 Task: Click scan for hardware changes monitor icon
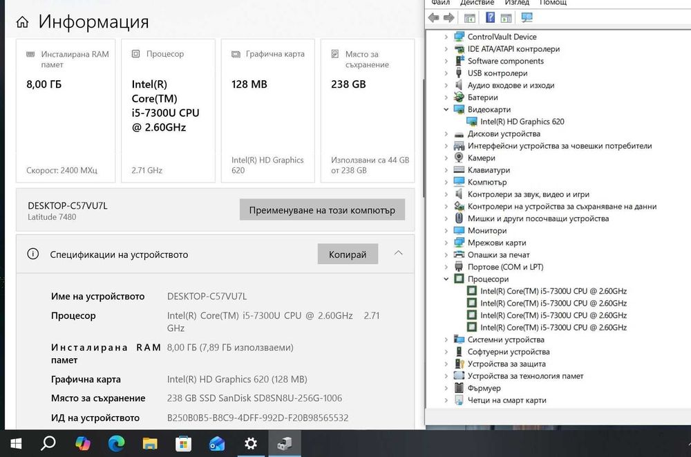click(527, 18)
